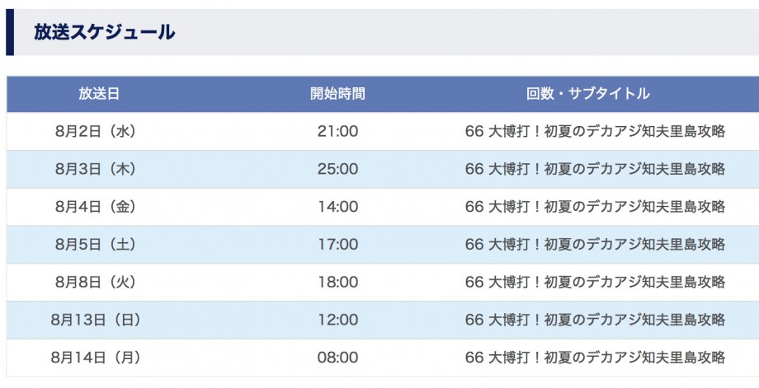Click the 放送スケジュール heading

104,32
